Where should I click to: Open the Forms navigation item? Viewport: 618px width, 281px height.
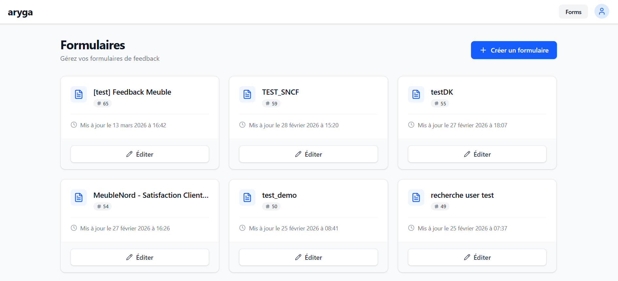pos(573,12)
